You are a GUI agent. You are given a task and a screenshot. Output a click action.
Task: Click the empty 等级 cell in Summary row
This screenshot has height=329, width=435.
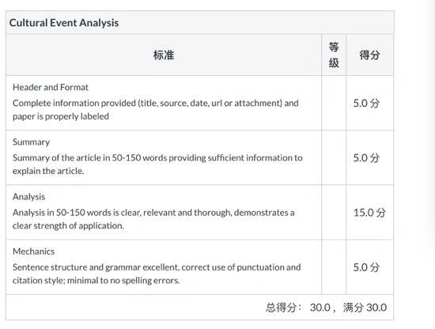coord(334,157)
